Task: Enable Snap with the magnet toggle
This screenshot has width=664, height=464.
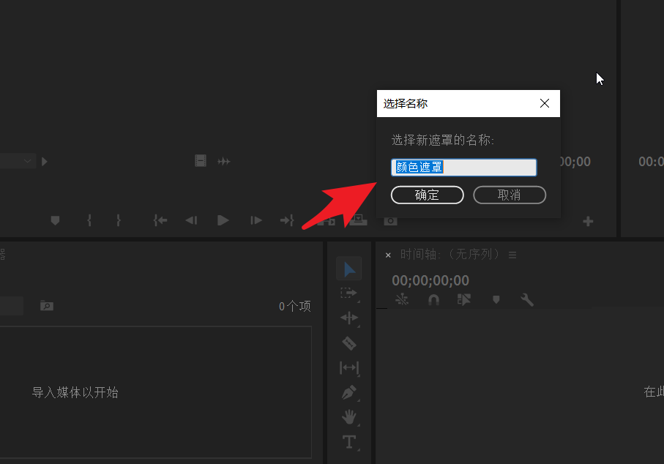Action: pyautogui.click(x=433, y=300)
